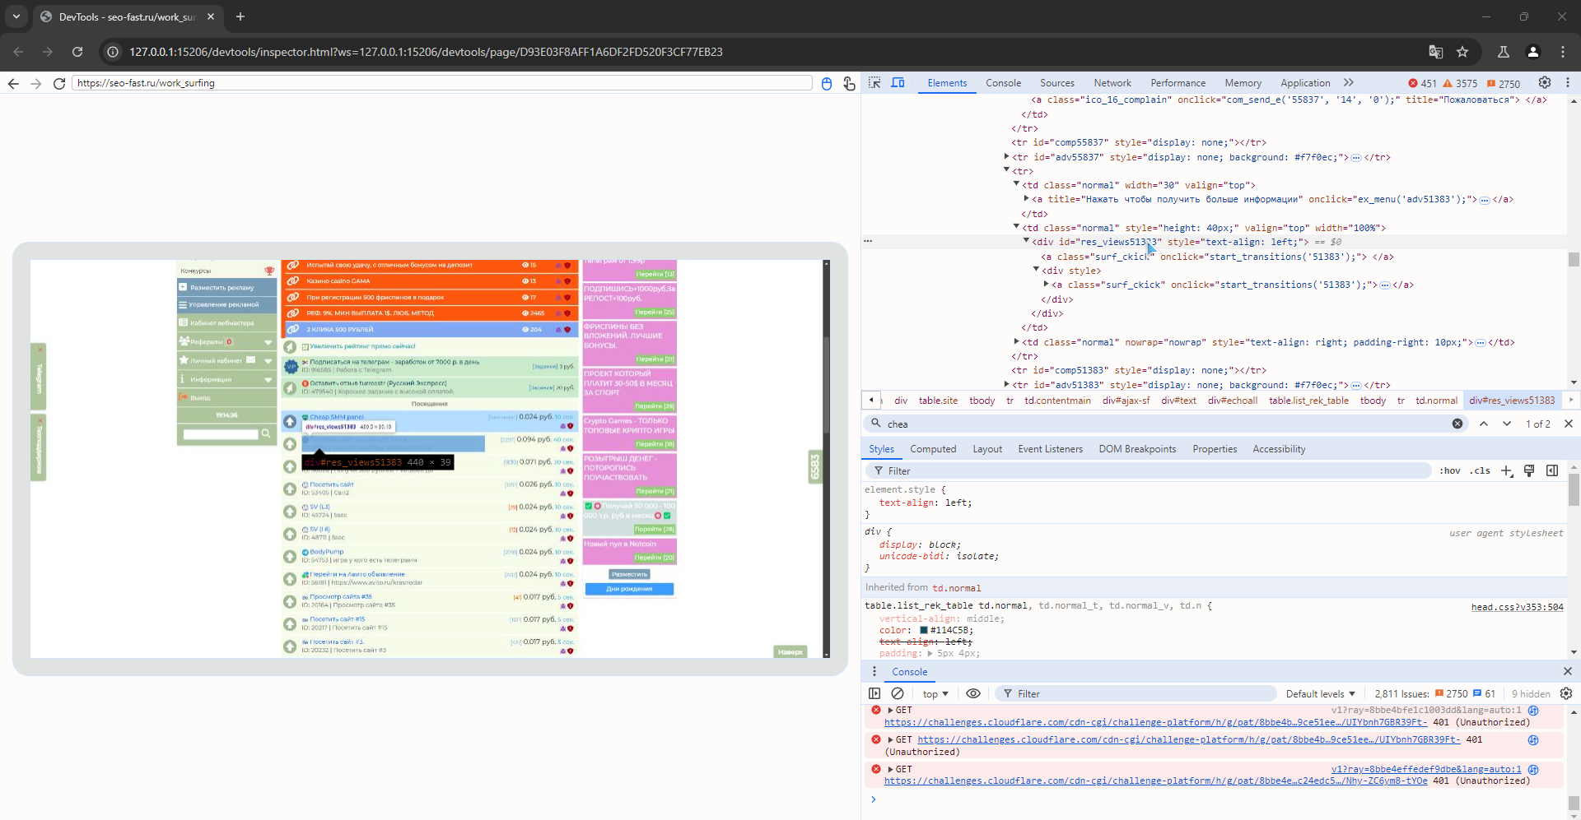Toggle the .cls element classes button
Viewport: 1581px width, 820px height.
coord(1481,470)
